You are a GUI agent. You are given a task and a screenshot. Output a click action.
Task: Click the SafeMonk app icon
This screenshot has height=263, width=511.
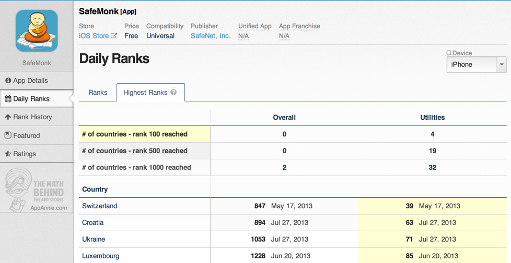37,31
